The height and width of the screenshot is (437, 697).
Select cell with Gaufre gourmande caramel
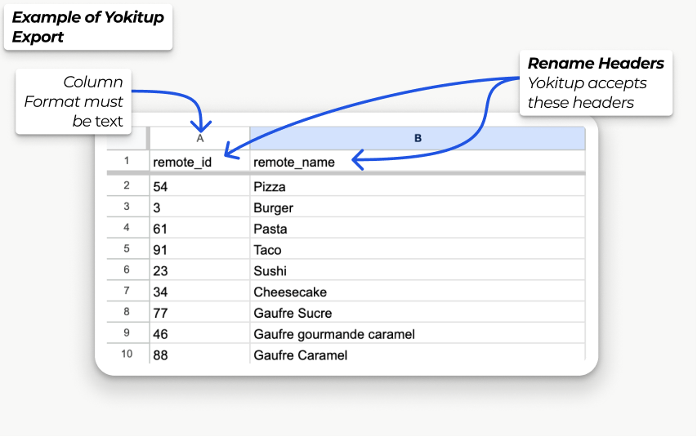(x=418, y=334)
